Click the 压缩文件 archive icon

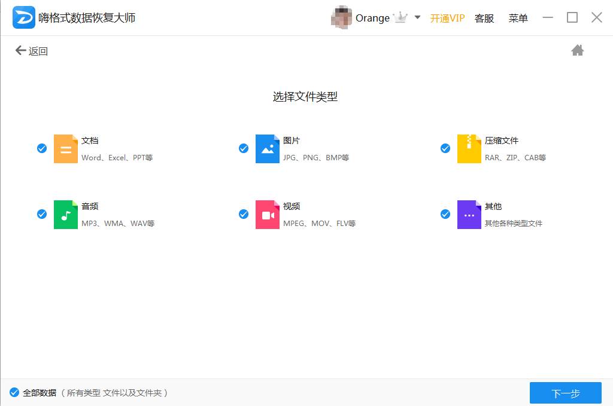(469, 149)
